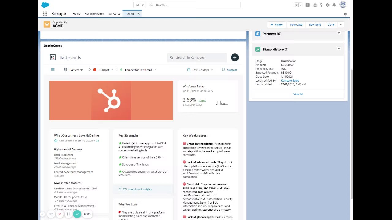Click the 2.68% win/loss value
Image resolution: width=392 pixels, height=220 pixels.
(x=189, y=100)
